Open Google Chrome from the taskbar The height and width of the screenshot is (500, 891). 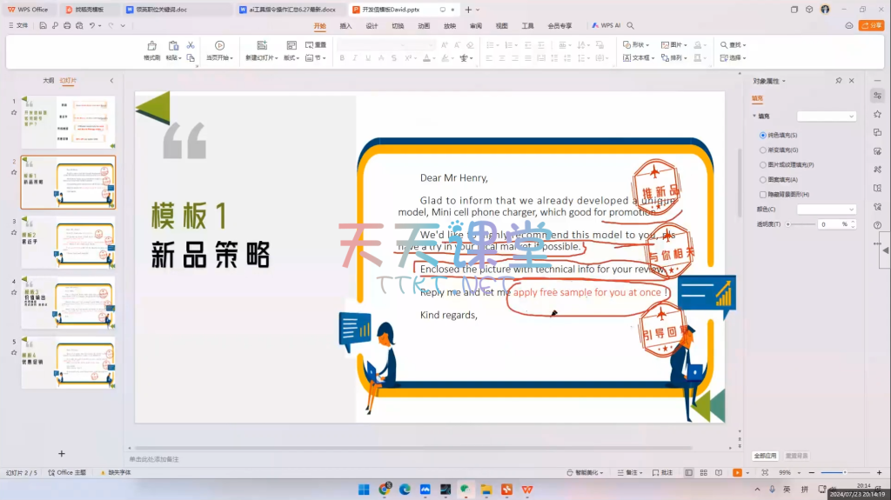[385, 490]
